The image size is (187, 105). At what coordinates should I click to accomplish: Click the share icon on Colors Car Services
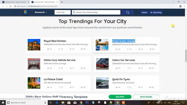150,68
